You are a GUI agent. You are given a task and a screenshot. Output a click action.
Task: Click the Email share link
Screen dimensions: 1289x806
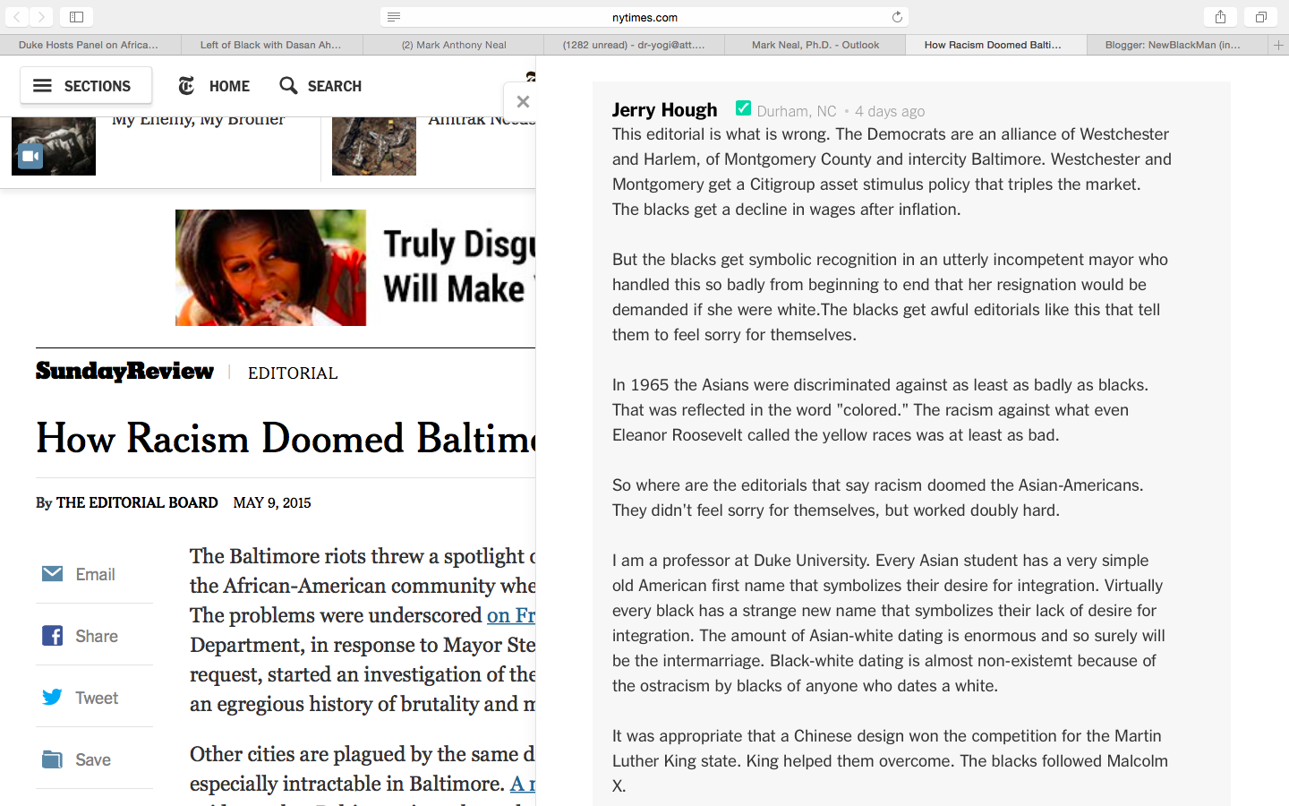click(x=96, y=575)
